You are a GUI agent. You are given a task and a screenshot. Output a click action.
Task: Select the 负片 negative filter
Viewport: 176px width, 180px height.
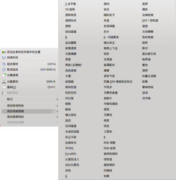point(107,31)
